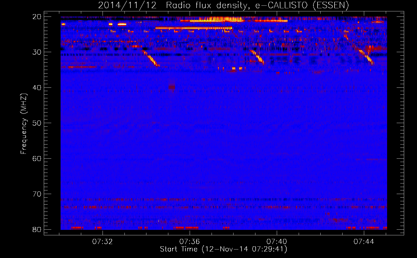Click the 07:44 time axis label
The image size is (417, 258).
tap(364, 242)
